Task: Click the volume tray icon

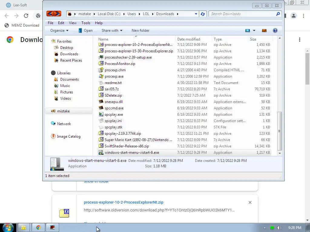Action: pyautogui.click(x=279, y=228)
